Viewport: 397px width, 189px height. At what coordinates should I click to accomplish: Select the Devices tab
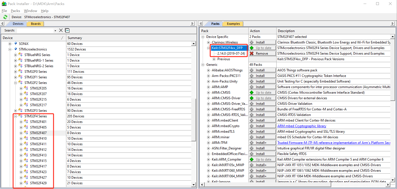(x=18, y=24)
